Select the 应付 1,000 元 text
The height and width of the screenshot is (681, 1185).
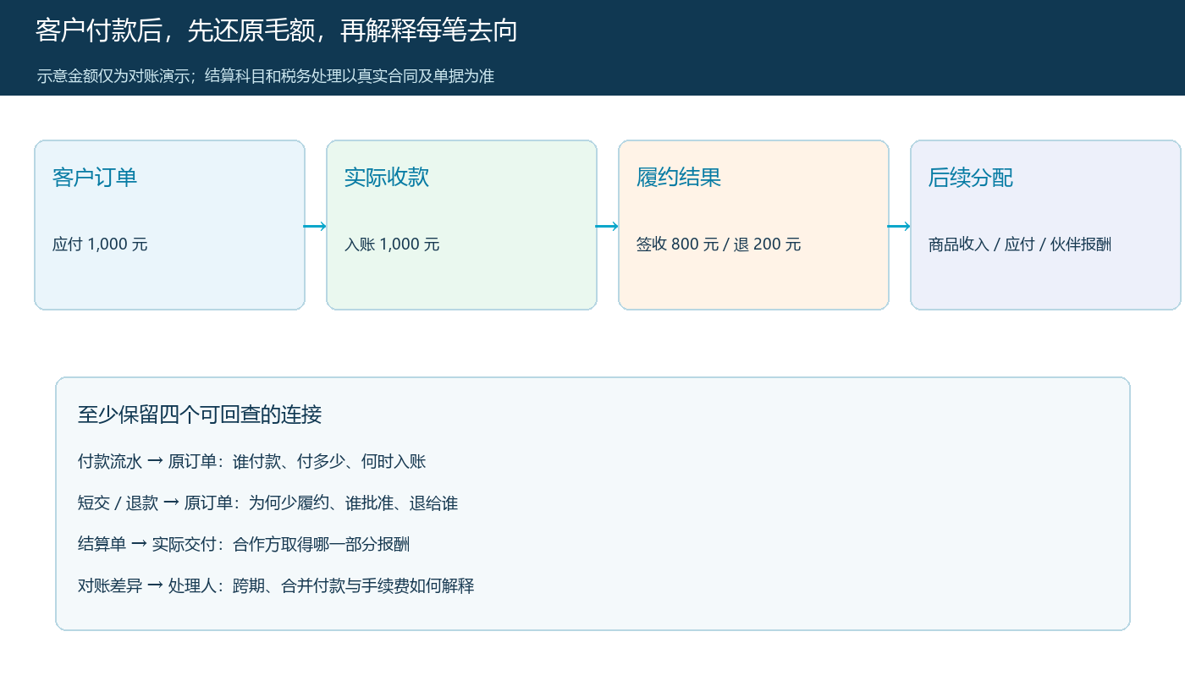(x=100, y=244)
